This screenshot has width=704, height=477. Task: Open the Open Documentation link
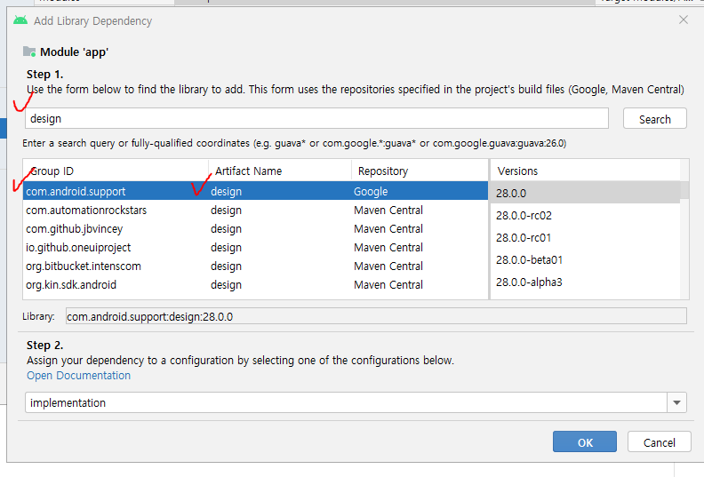[78, 375]
